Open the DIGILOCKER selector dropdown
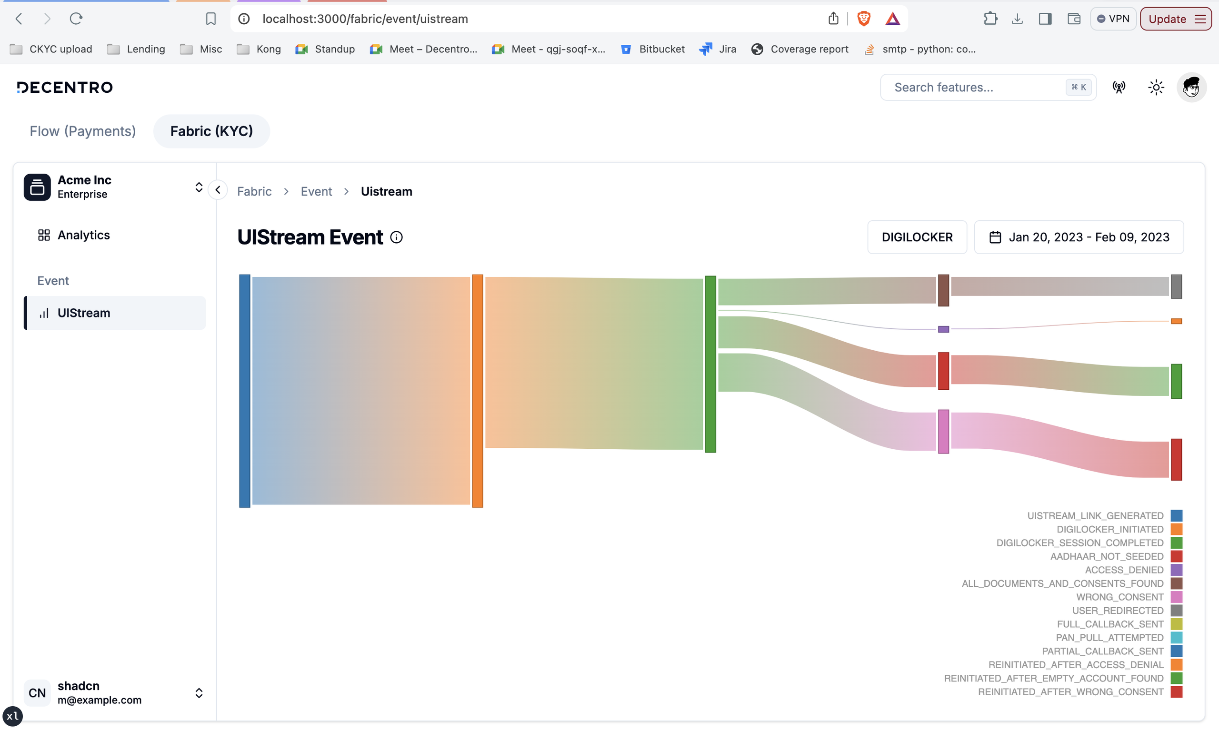The height and width of the screenshot is (730, 1219). (917, 237)
